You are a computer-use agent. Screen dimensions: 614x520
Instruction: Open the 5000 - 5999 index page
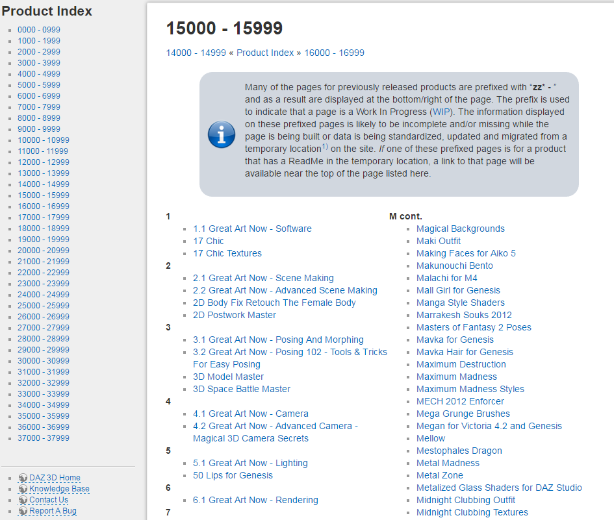click(x=39, y=85)
